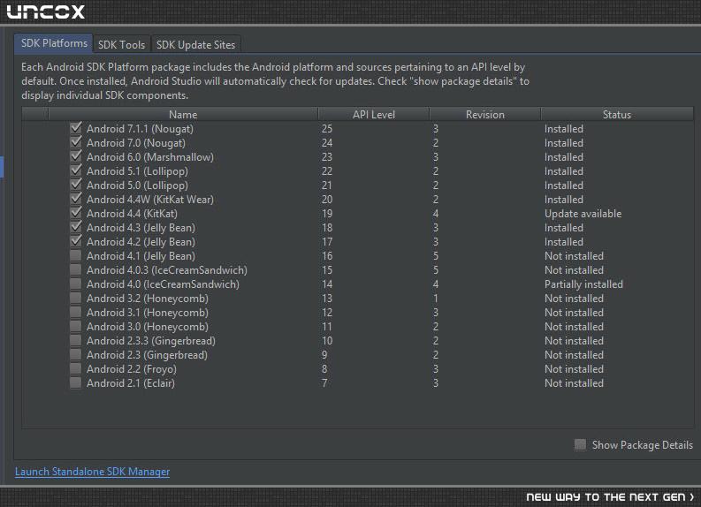The width and height of the screenshot is (701, 507).
Task: Check Android 4.0.3 (IceCreamSandwich) checkbox
Action: pos(76,269)
